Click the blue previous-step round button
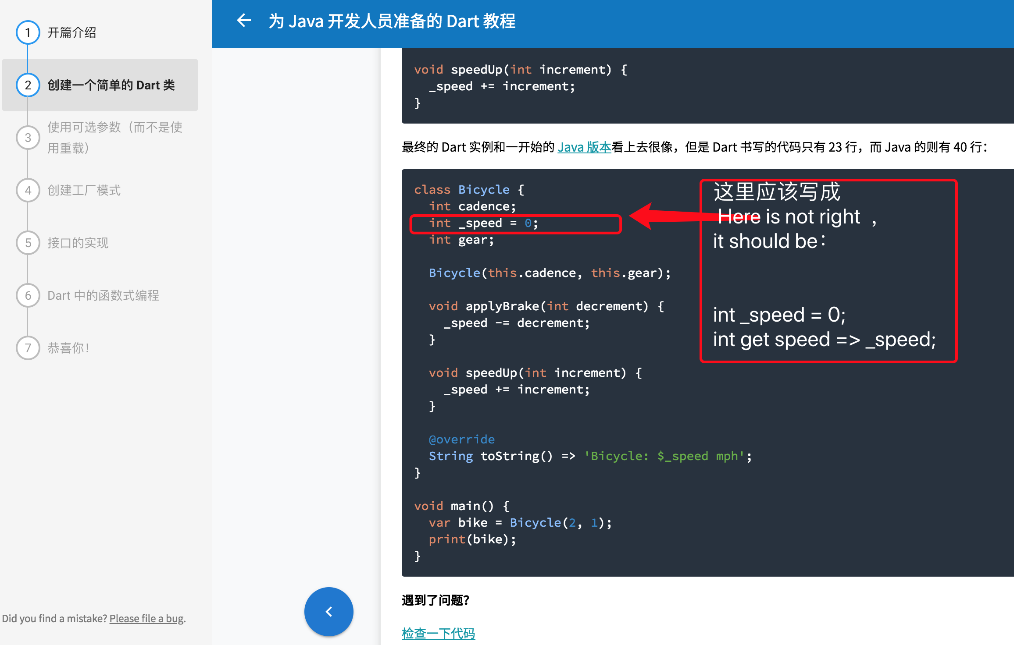Image resolution: width=1014 pixels, height=645 pixels. pos(328,611)
